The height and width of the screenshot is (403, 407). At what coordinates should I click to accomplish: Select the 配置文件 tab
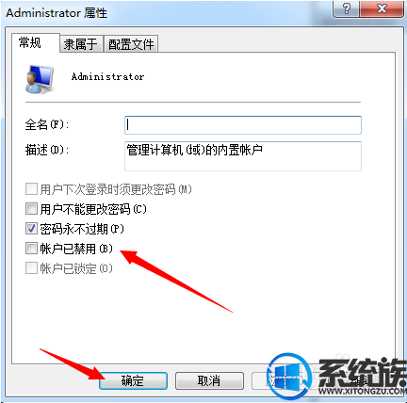131,44
